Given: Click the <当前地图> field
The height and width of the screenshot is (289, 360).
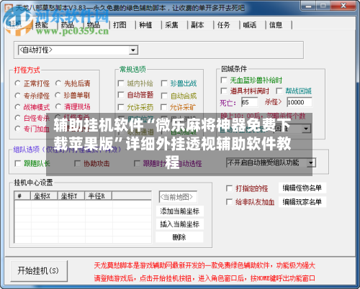Looking at the screenshot, I should [178, 197].
